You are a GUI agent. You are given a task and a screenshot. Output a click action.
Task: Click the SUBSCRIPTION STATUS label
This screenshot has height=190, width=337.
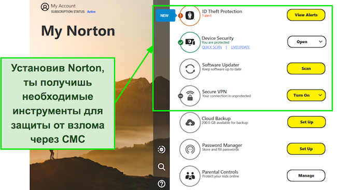tap(68, 11)
